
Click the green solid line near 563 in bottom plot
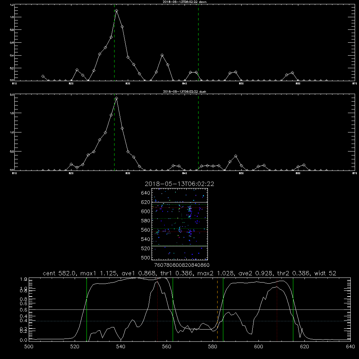[173, 309]
